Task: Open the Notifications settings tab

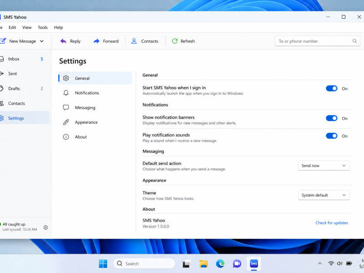Action: 95,93
